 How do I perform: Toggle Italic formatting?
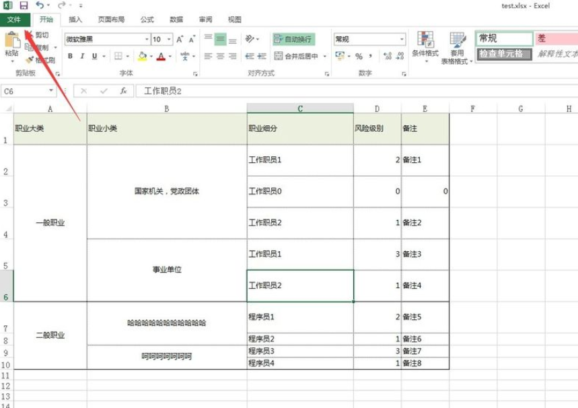(x=82, y=55)
